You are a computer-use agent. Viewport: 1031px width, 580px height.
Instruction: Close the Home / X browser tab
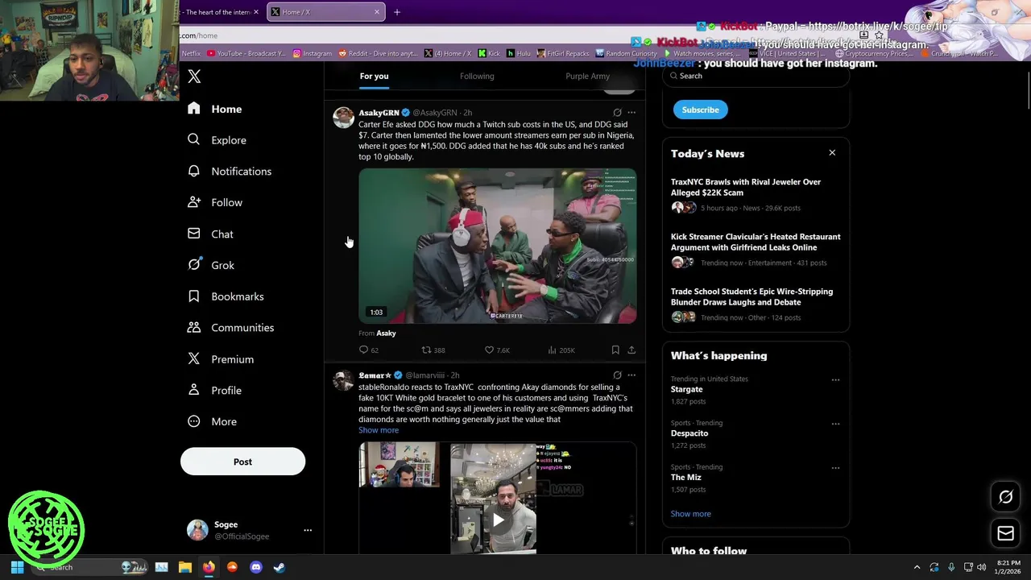[x=377, y=12]
